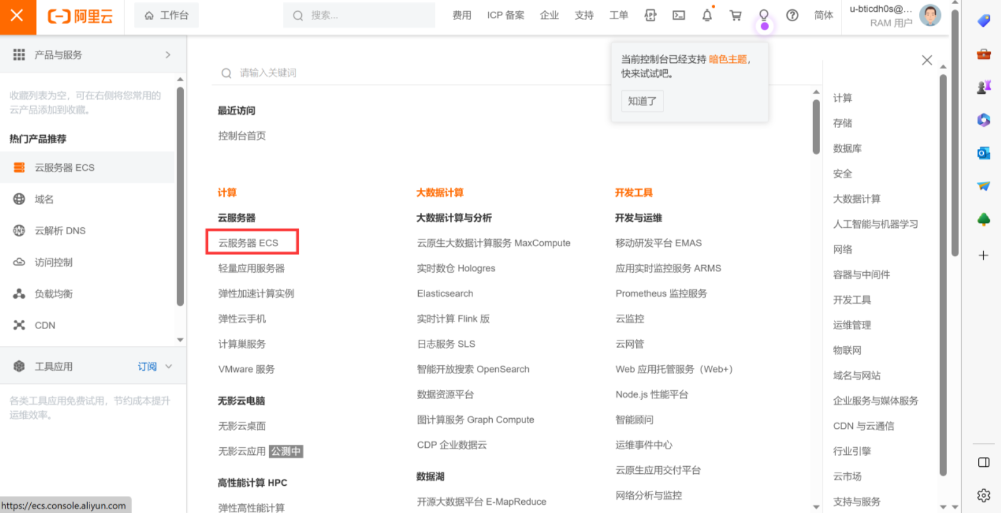This screenshot has width=1001, height=513.
Task: Open 控制台首页 recent visit
Action: click(x=242, y=136)
